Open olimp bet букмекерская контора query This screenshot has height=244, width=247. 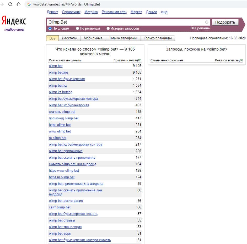pos(73,99)
